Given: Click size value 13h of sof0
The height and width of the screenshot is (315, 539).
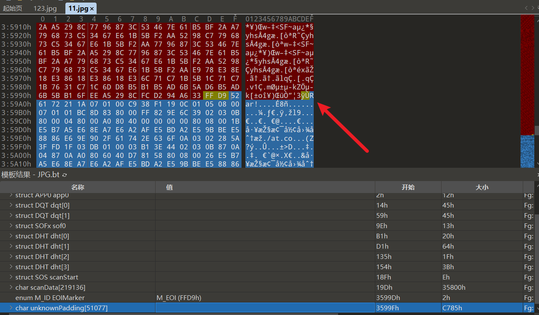Looking at the screenshot, I should coord(448,226).
